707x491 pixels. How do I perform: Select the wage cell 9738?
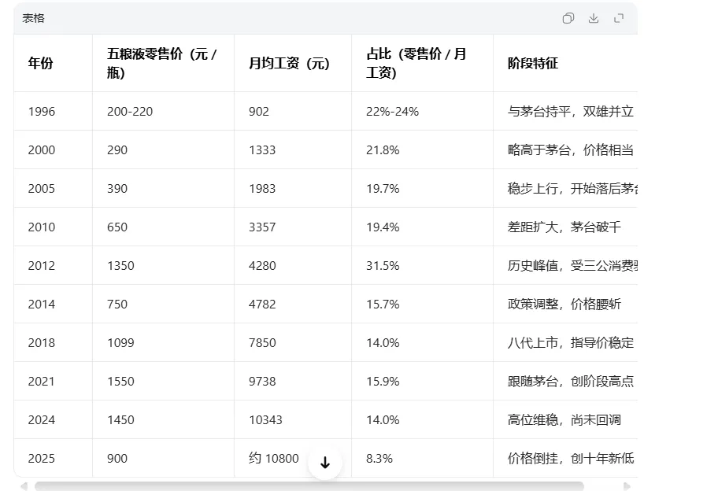(293, 381)
